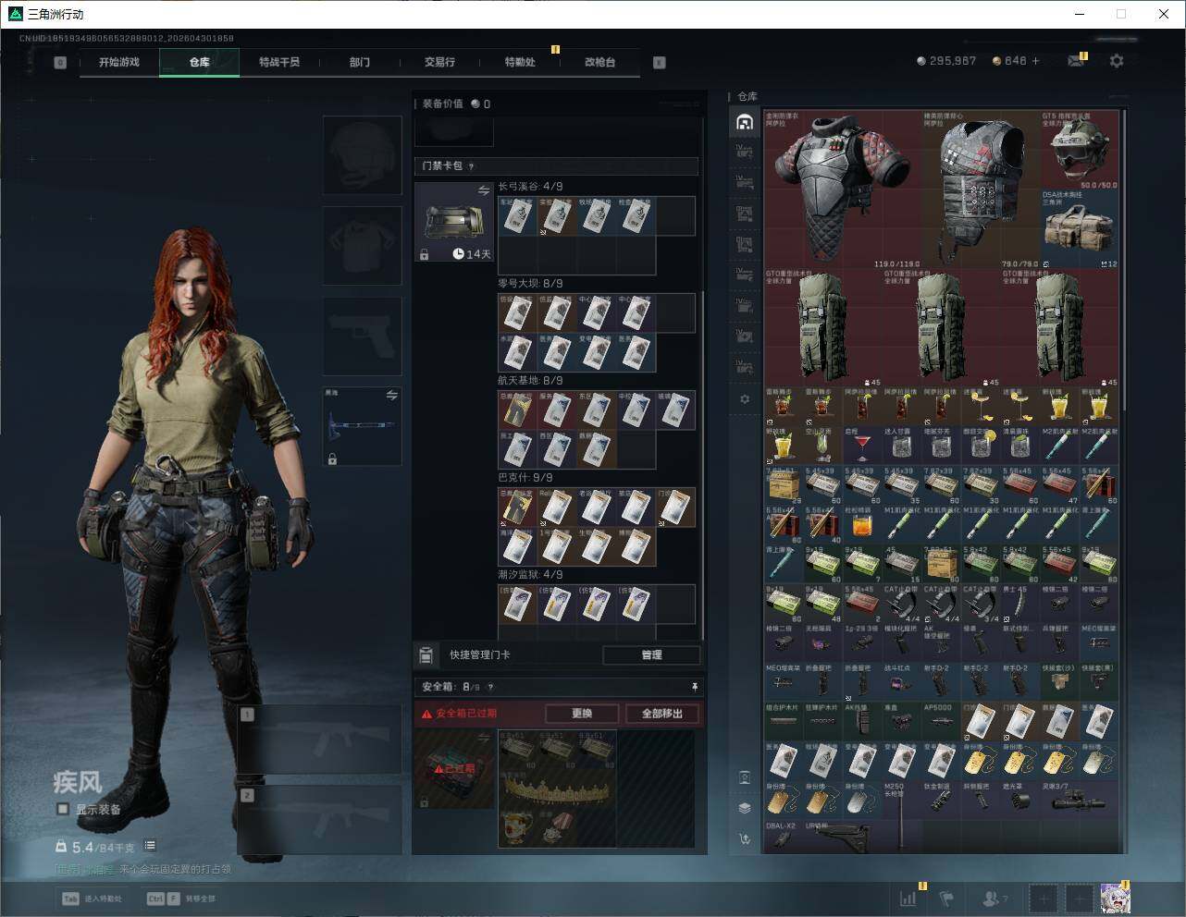Click the plus to add 646 currency

1036,61
